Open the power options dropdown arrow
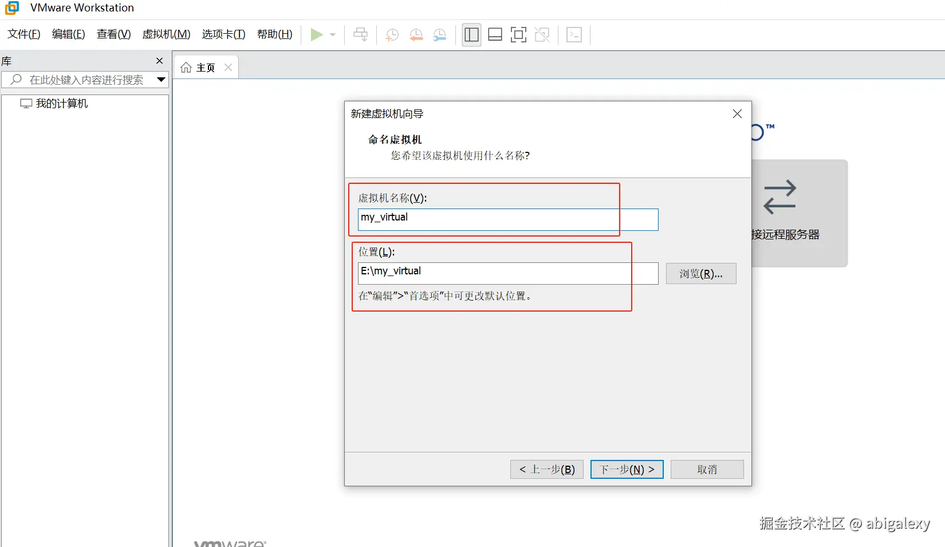Viewport: 945px width, 547px height. click(x=331, y=34)
